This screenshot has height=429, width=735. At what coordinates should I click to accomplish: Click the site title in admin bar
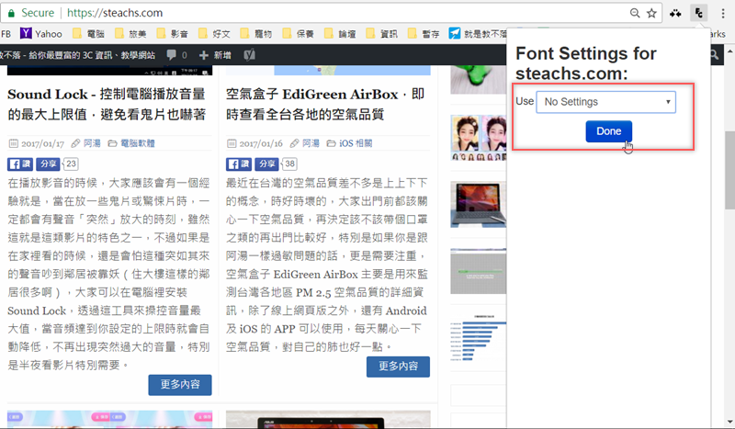[77, 55]
